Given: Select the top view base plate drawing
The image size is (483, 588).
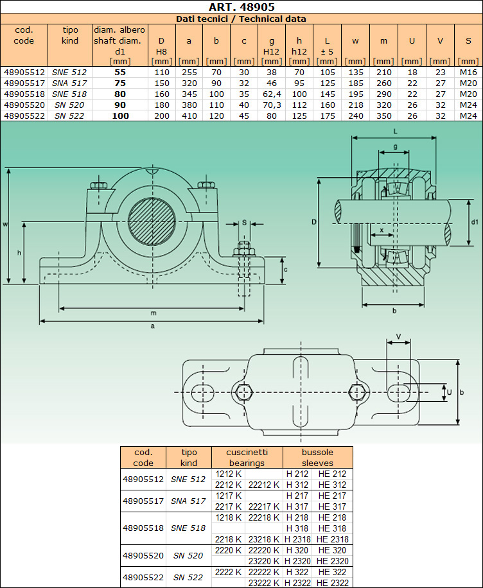Looking at the screenshot, I should 302,392.
